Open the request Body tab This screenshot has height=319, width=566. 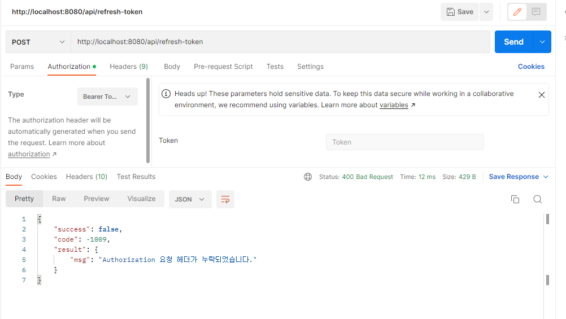pyautogui.click(x=172, y=67)
